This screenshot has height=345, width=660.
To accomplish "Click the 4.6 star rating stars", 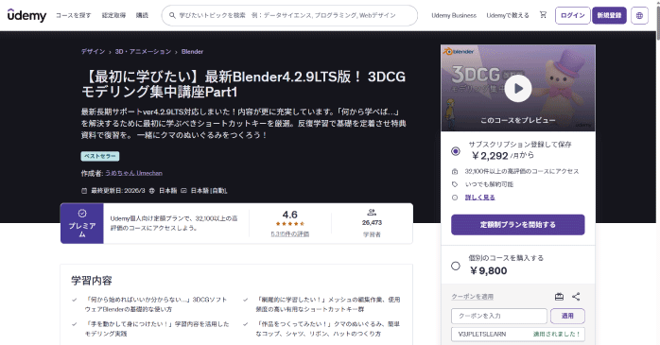I will 290,224.
